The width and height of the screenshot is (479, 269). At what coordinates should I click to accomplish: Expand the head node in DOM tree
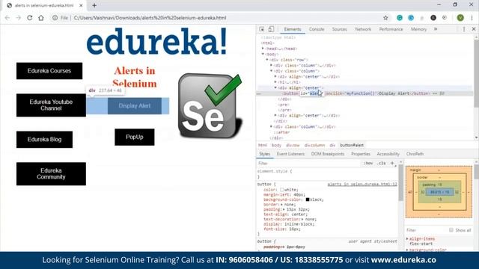(x=263, y=49)
